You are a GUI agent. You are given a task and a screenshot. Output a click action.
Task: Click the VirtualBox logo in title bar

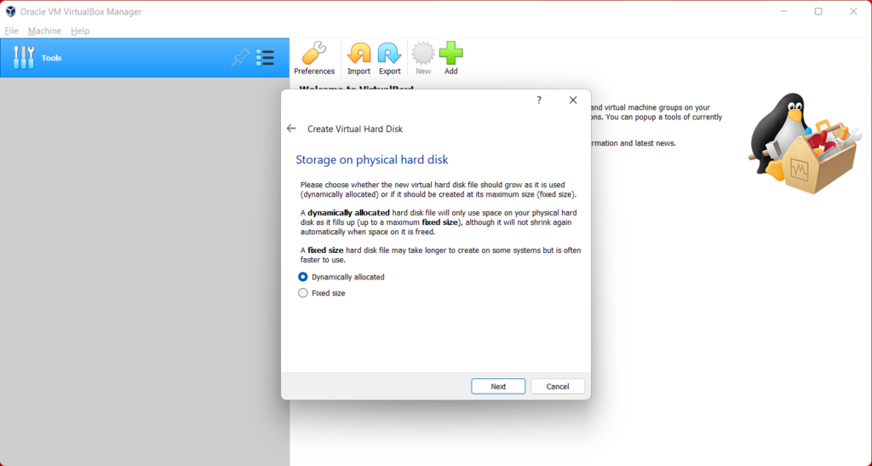(10, 11)
